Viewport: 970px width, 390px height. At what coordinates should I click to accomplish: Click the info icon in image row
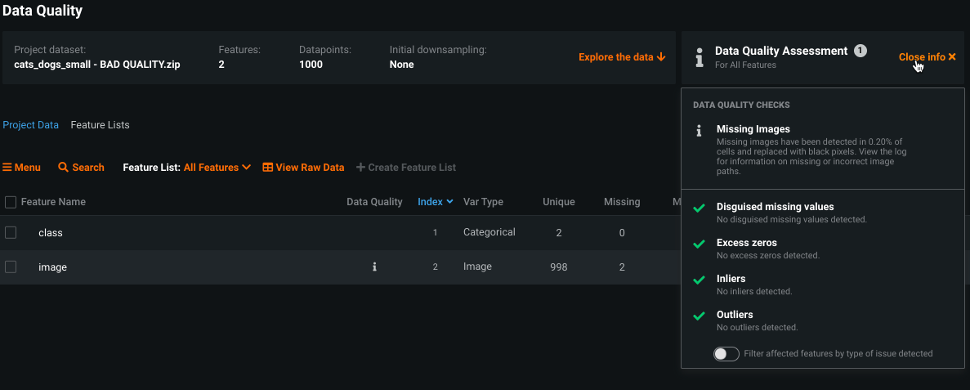[374, 267]
